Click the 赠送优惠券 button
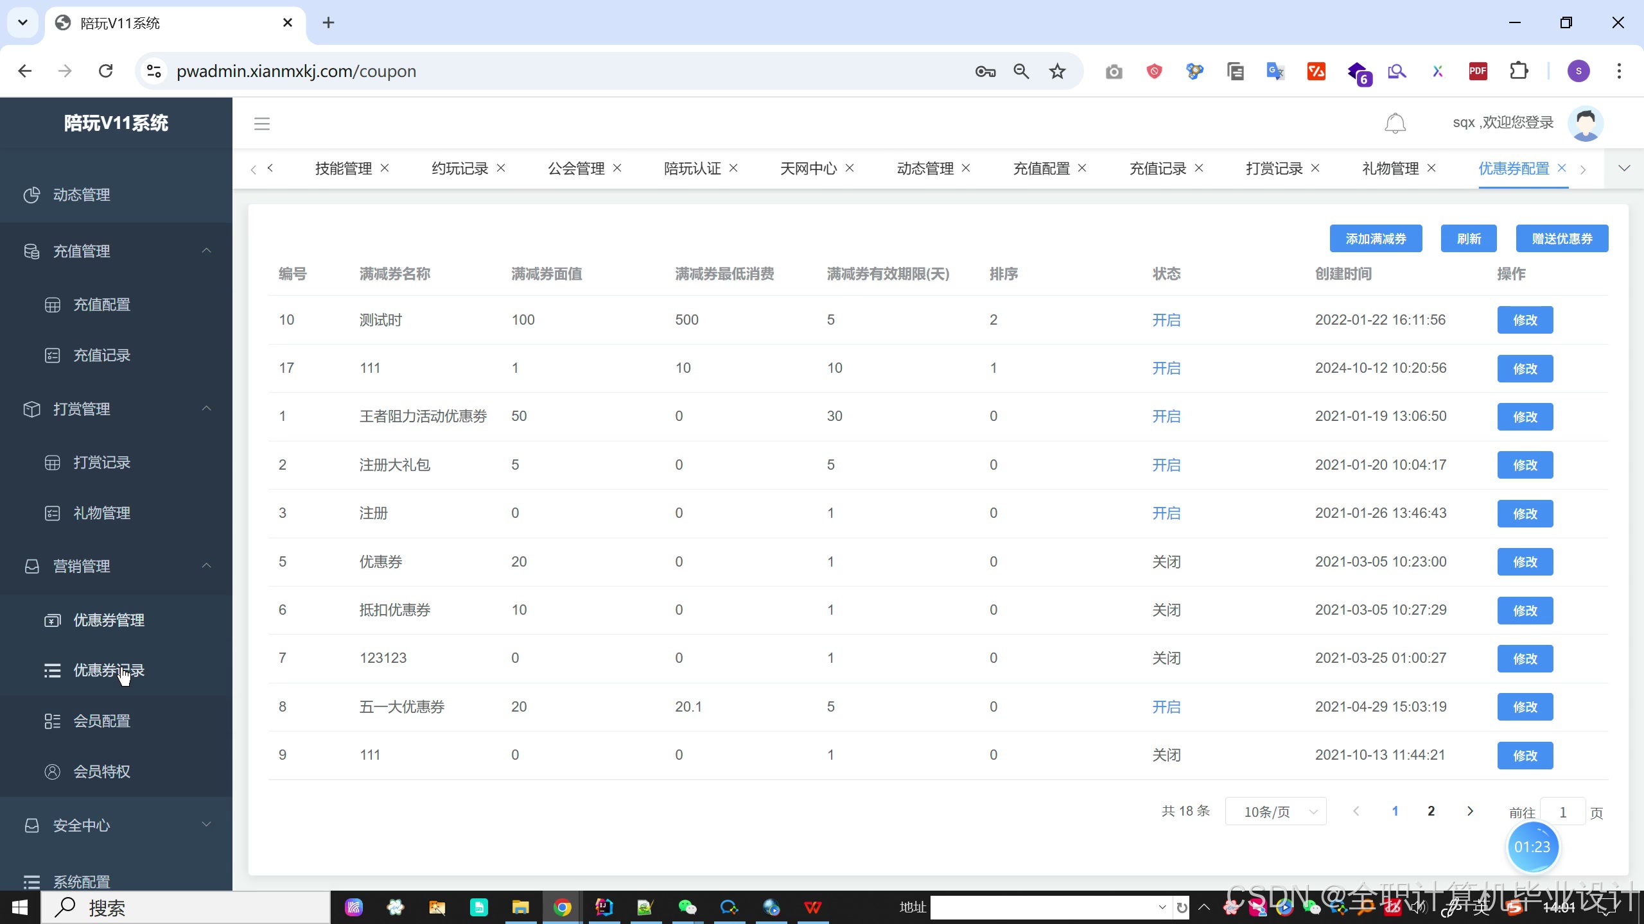The width and height of the screenshot is (1644, 924). coord(1562,239)
